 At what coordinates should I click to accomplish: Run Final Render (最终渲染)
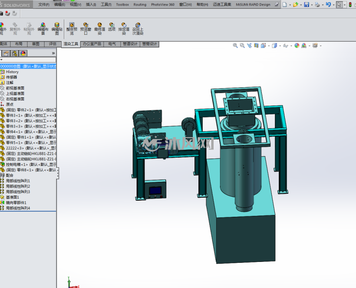(100, 29)
